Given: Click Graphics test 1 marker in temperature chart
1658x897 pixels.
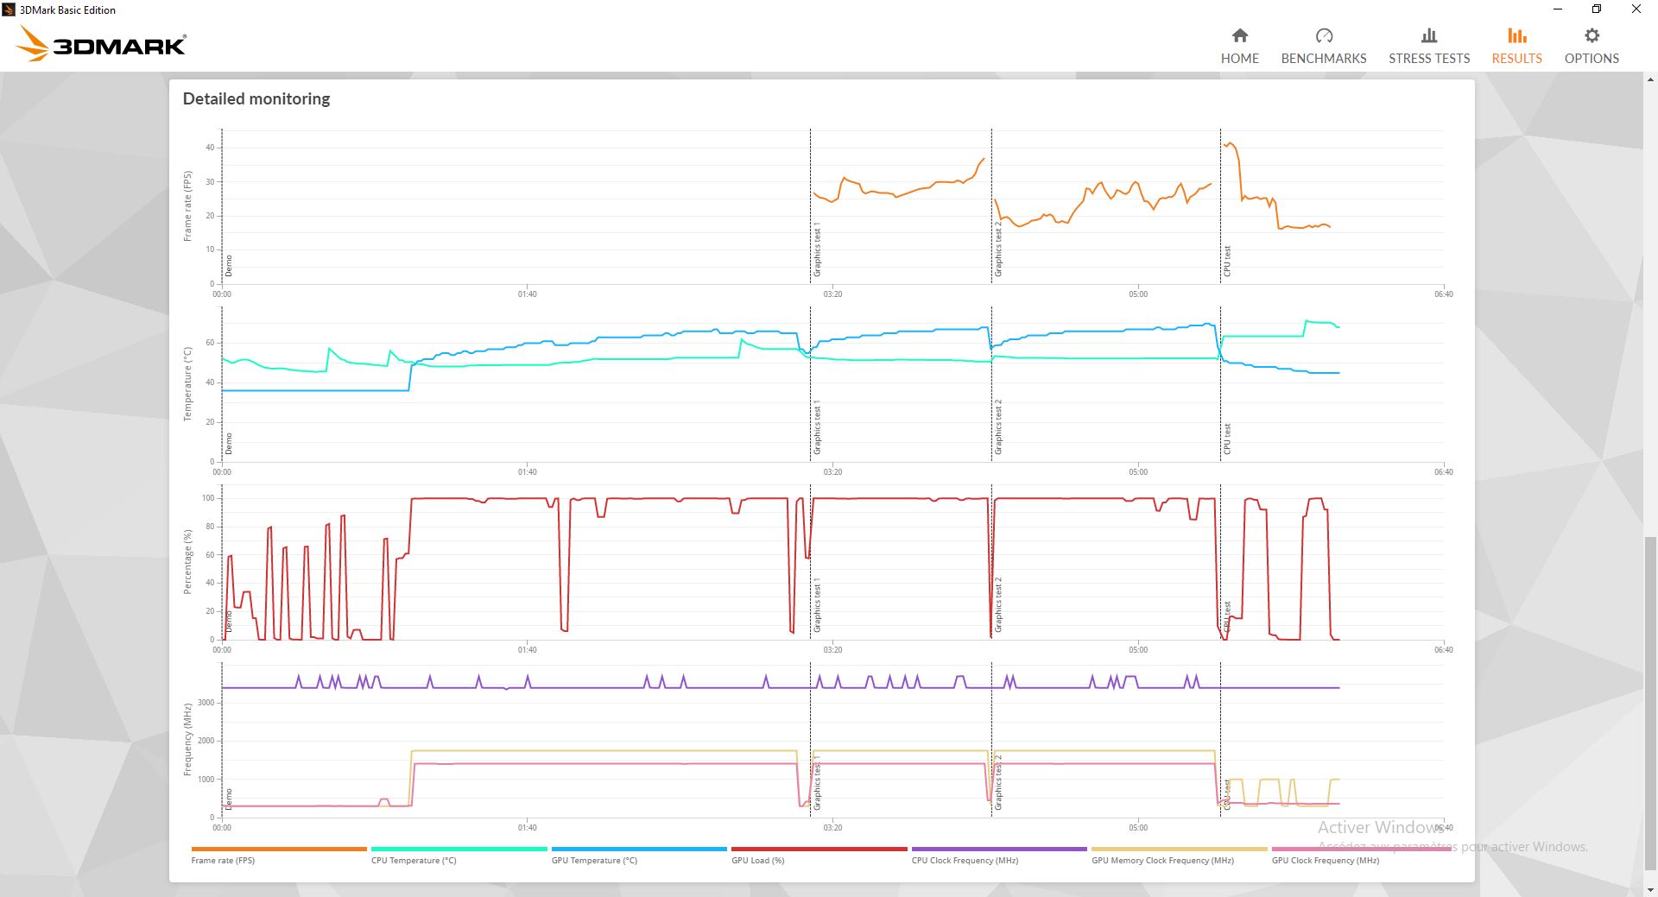Looking at the screenshot, I should [x=817, y=427].
